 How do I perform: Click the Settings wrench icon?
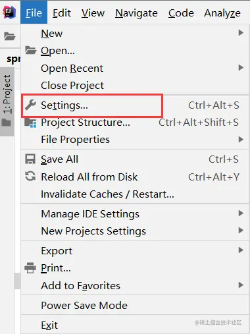[30, 105]
